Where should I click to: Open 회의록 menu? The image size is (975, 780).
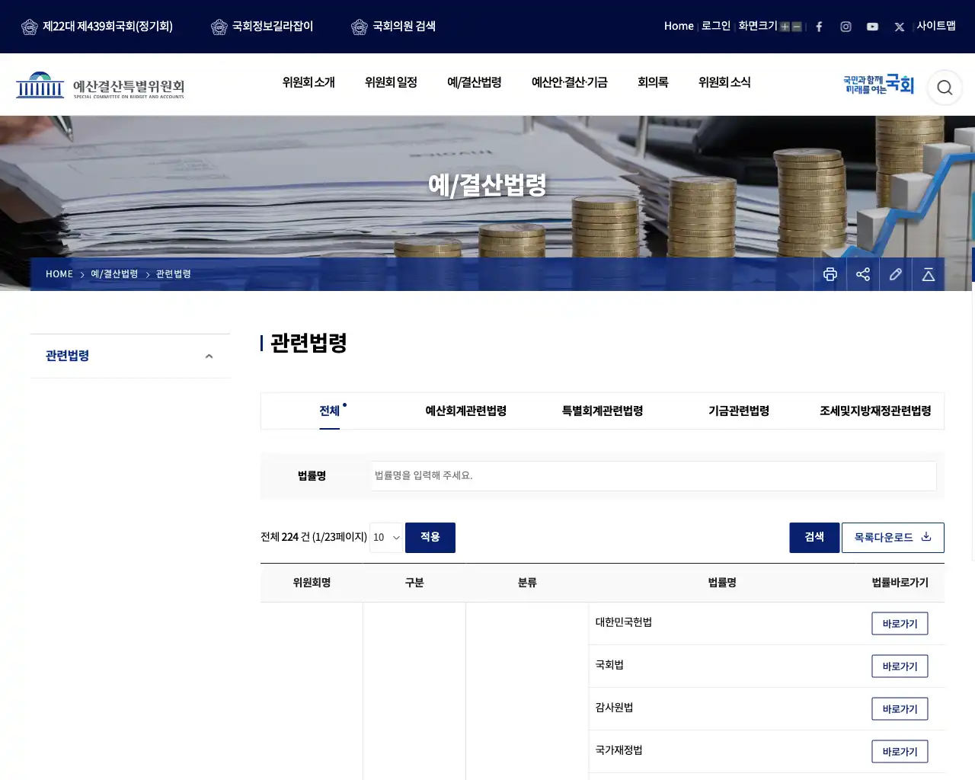(653, 82)
